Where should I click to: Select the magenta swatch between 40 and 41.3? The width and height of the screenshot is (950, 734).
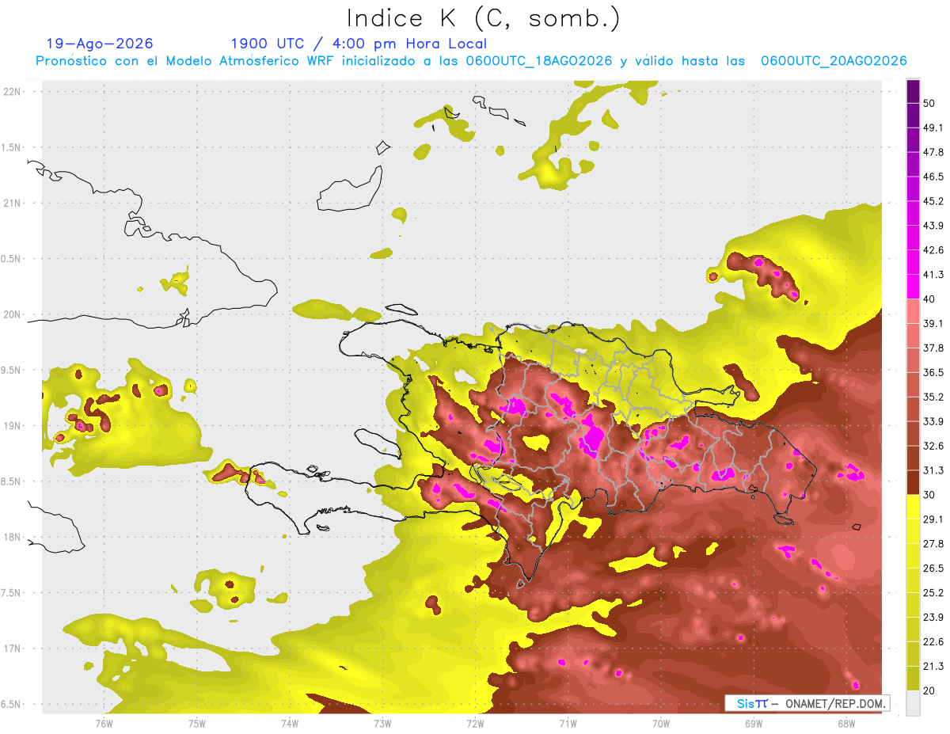[913, 287]
